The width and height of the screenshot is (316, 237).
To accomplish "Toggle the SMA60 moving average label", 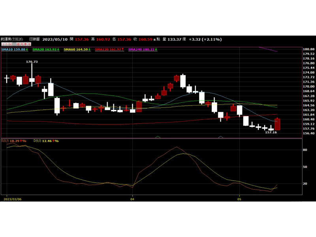I will tap(76, 49).
